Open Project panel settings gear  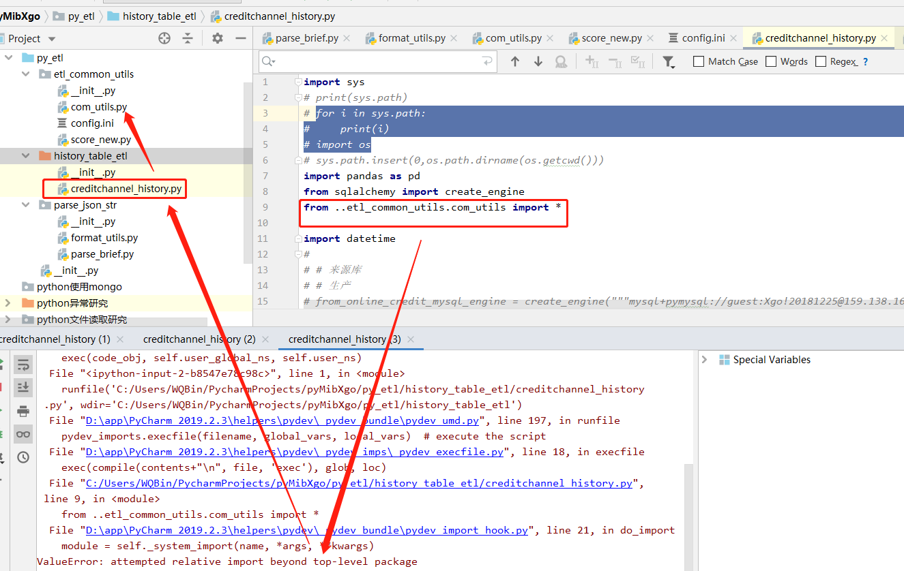click(x=218, y=38)
